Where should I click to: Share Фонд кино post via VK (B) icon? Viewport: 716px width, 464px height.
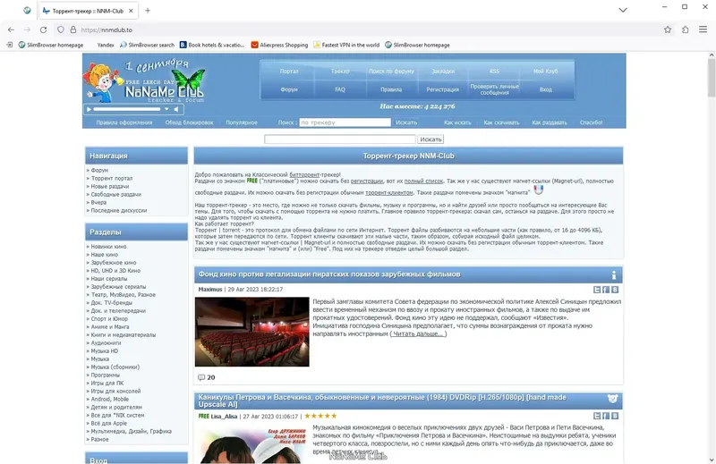[x=615, y=290]
